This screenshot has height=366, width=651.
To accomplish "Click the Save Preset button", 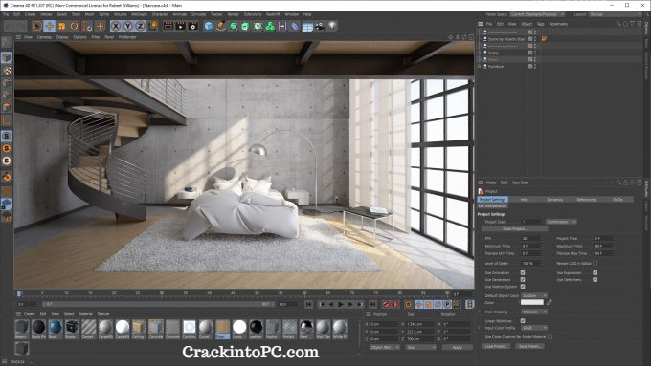I will coord(529,346).
